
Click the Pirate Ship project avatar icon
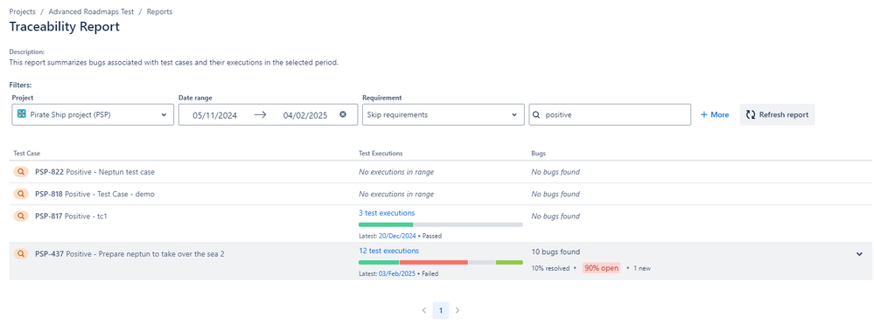(22, 114)
